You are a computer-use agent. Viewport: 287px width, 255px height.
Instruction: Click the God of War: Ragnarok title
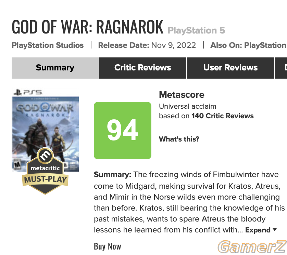[87, 27]
